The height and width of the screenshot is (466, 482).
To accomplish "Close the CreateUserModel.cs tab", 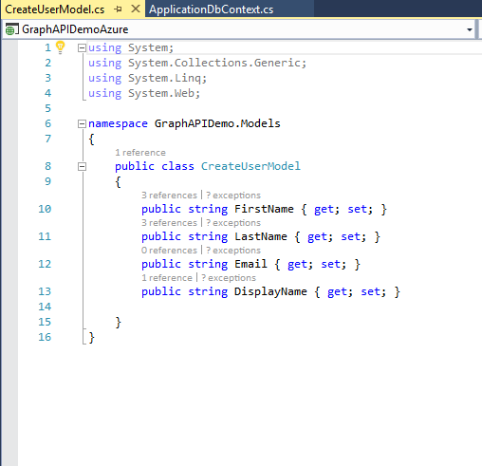I will (136, 9).
